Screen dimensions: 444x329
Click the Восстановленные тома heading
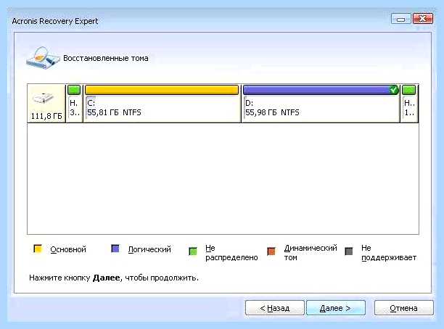click(106, 58)
